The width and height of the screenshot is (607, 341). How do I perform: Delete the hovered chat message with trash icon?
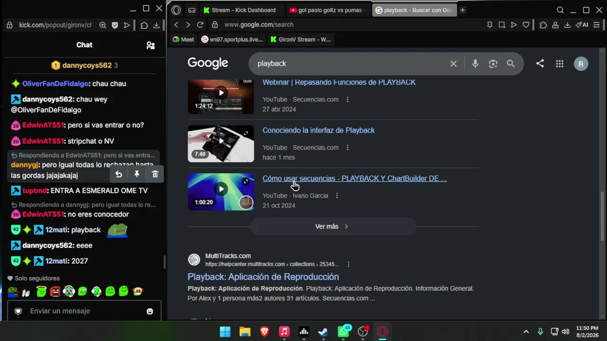click(x=155, y=174)
